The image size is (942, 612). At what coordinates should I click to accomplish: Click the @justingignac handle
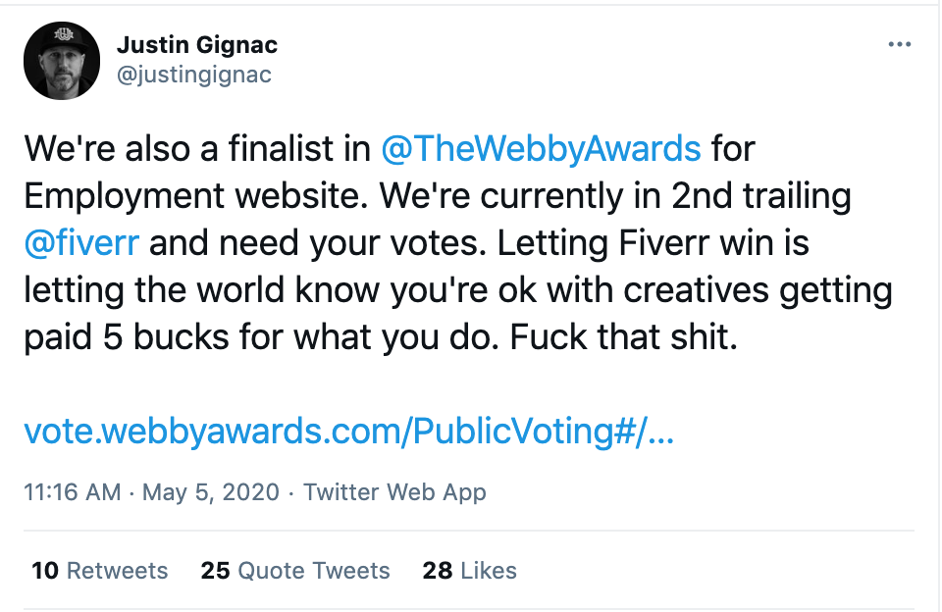(x=194, y=76)
